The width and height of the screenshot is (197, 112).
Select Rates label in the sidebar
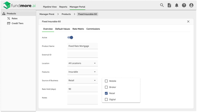point(15,18)
